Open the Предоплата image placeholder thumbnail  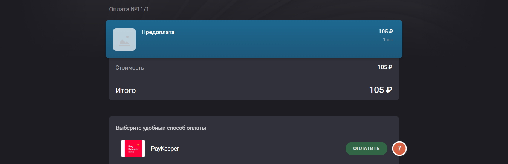pos(124,39)
